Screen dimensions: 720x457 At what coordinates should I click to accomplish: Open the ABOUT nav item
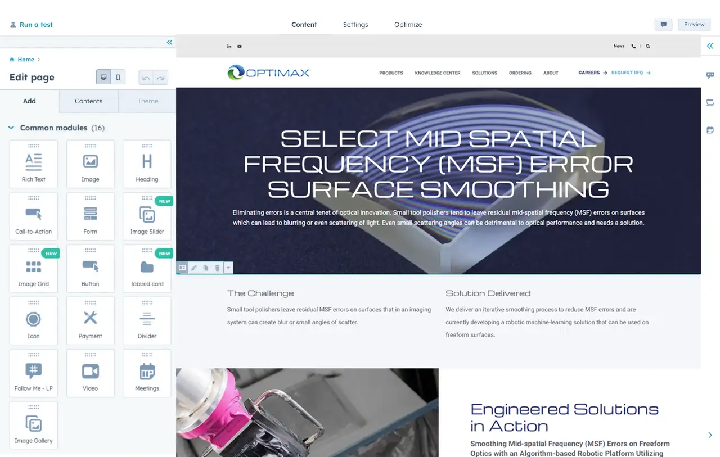(x=551, y=73)
